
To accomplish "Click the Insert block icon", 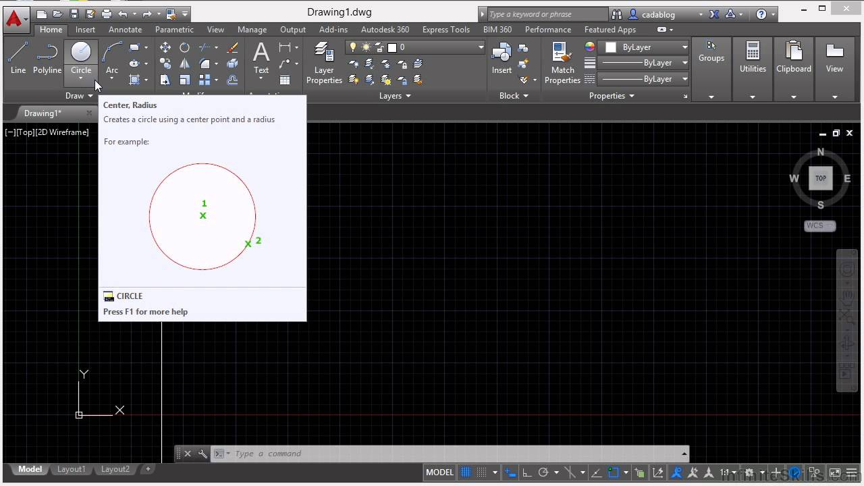I will coord(502,57).
